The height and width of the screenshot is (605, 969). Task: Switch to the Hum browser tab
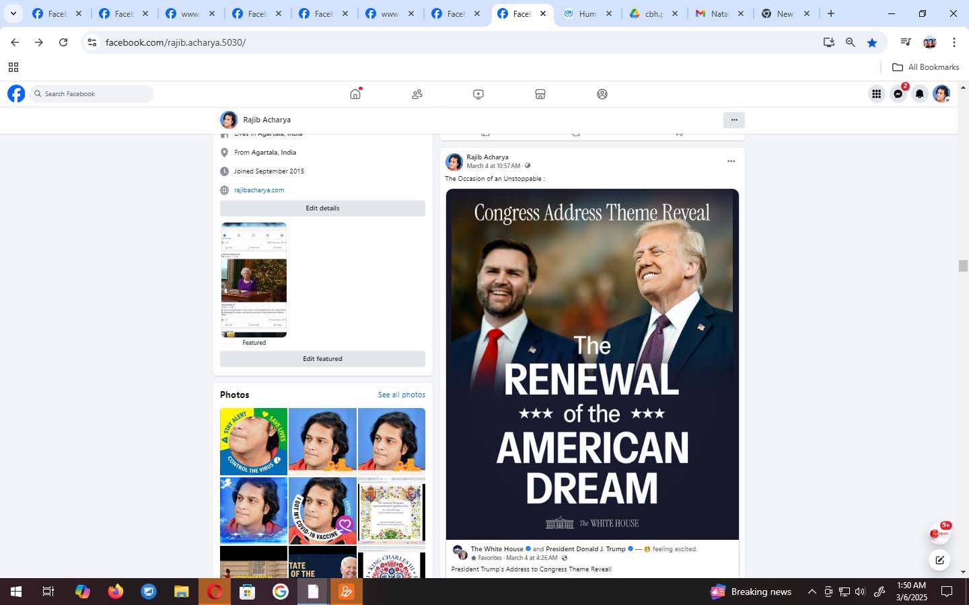tap(587, 13)
